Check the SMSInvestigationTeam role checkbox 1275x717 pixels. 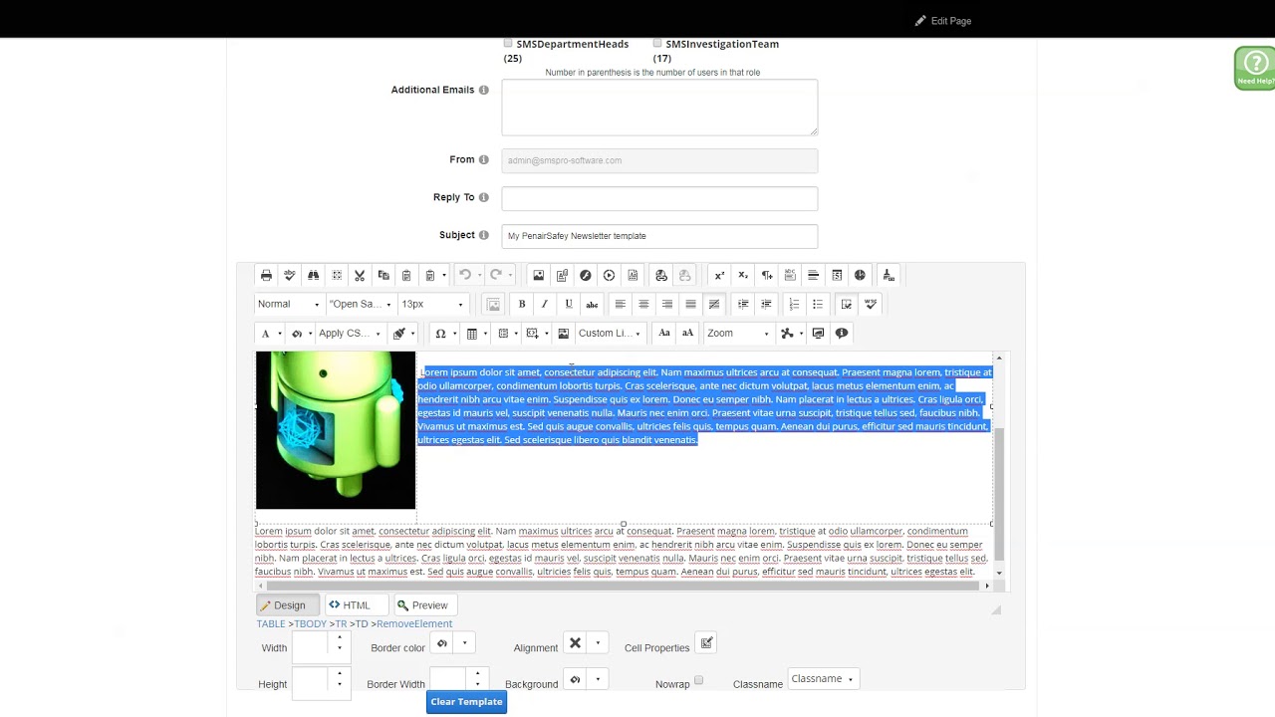[657, 43]
